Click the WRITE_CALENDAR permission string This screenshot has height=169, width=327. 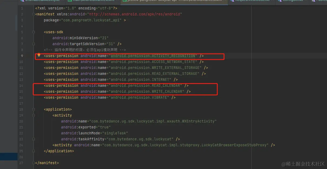(146, 91)
